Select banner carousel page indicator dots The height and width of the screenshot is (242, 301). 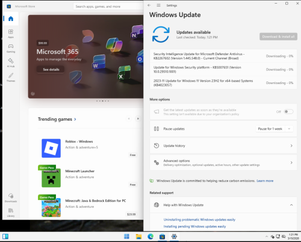[x=102, y=101]
